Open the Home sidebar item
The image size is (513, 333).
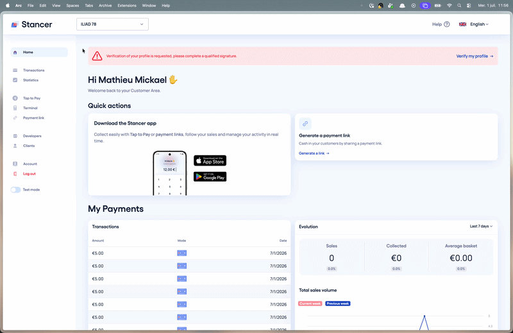(x=39, y=53)
